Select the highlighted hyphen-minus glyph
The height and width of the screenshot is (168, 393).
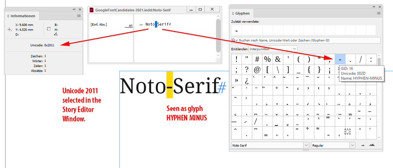point(340,59)
